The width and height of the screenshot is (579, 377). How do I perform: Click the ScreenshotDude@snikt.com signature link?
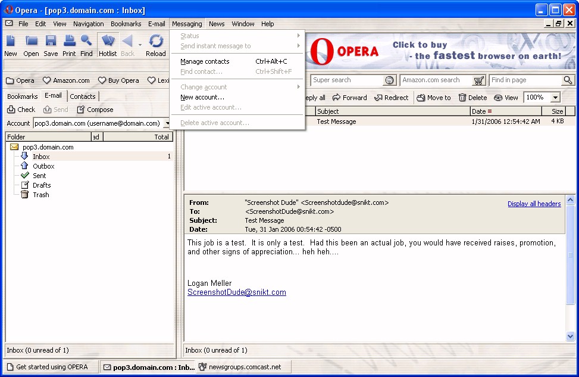237,292
